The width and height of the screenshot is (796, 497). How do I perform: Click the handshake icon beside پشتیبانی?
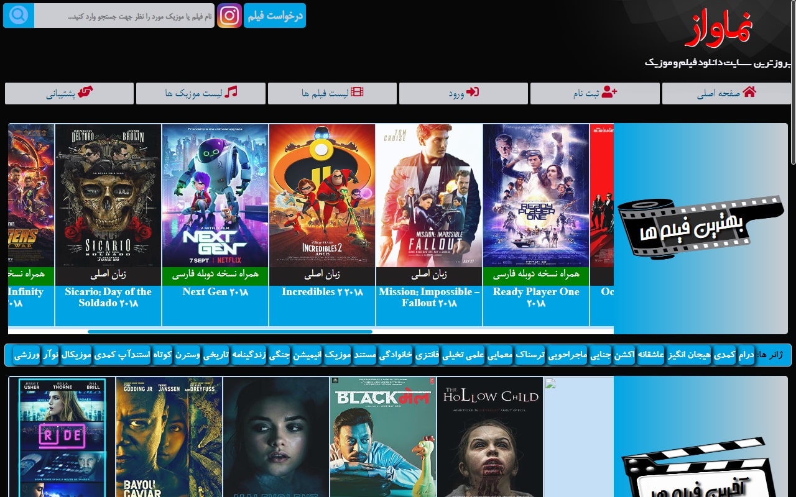[x=85, y=93]
